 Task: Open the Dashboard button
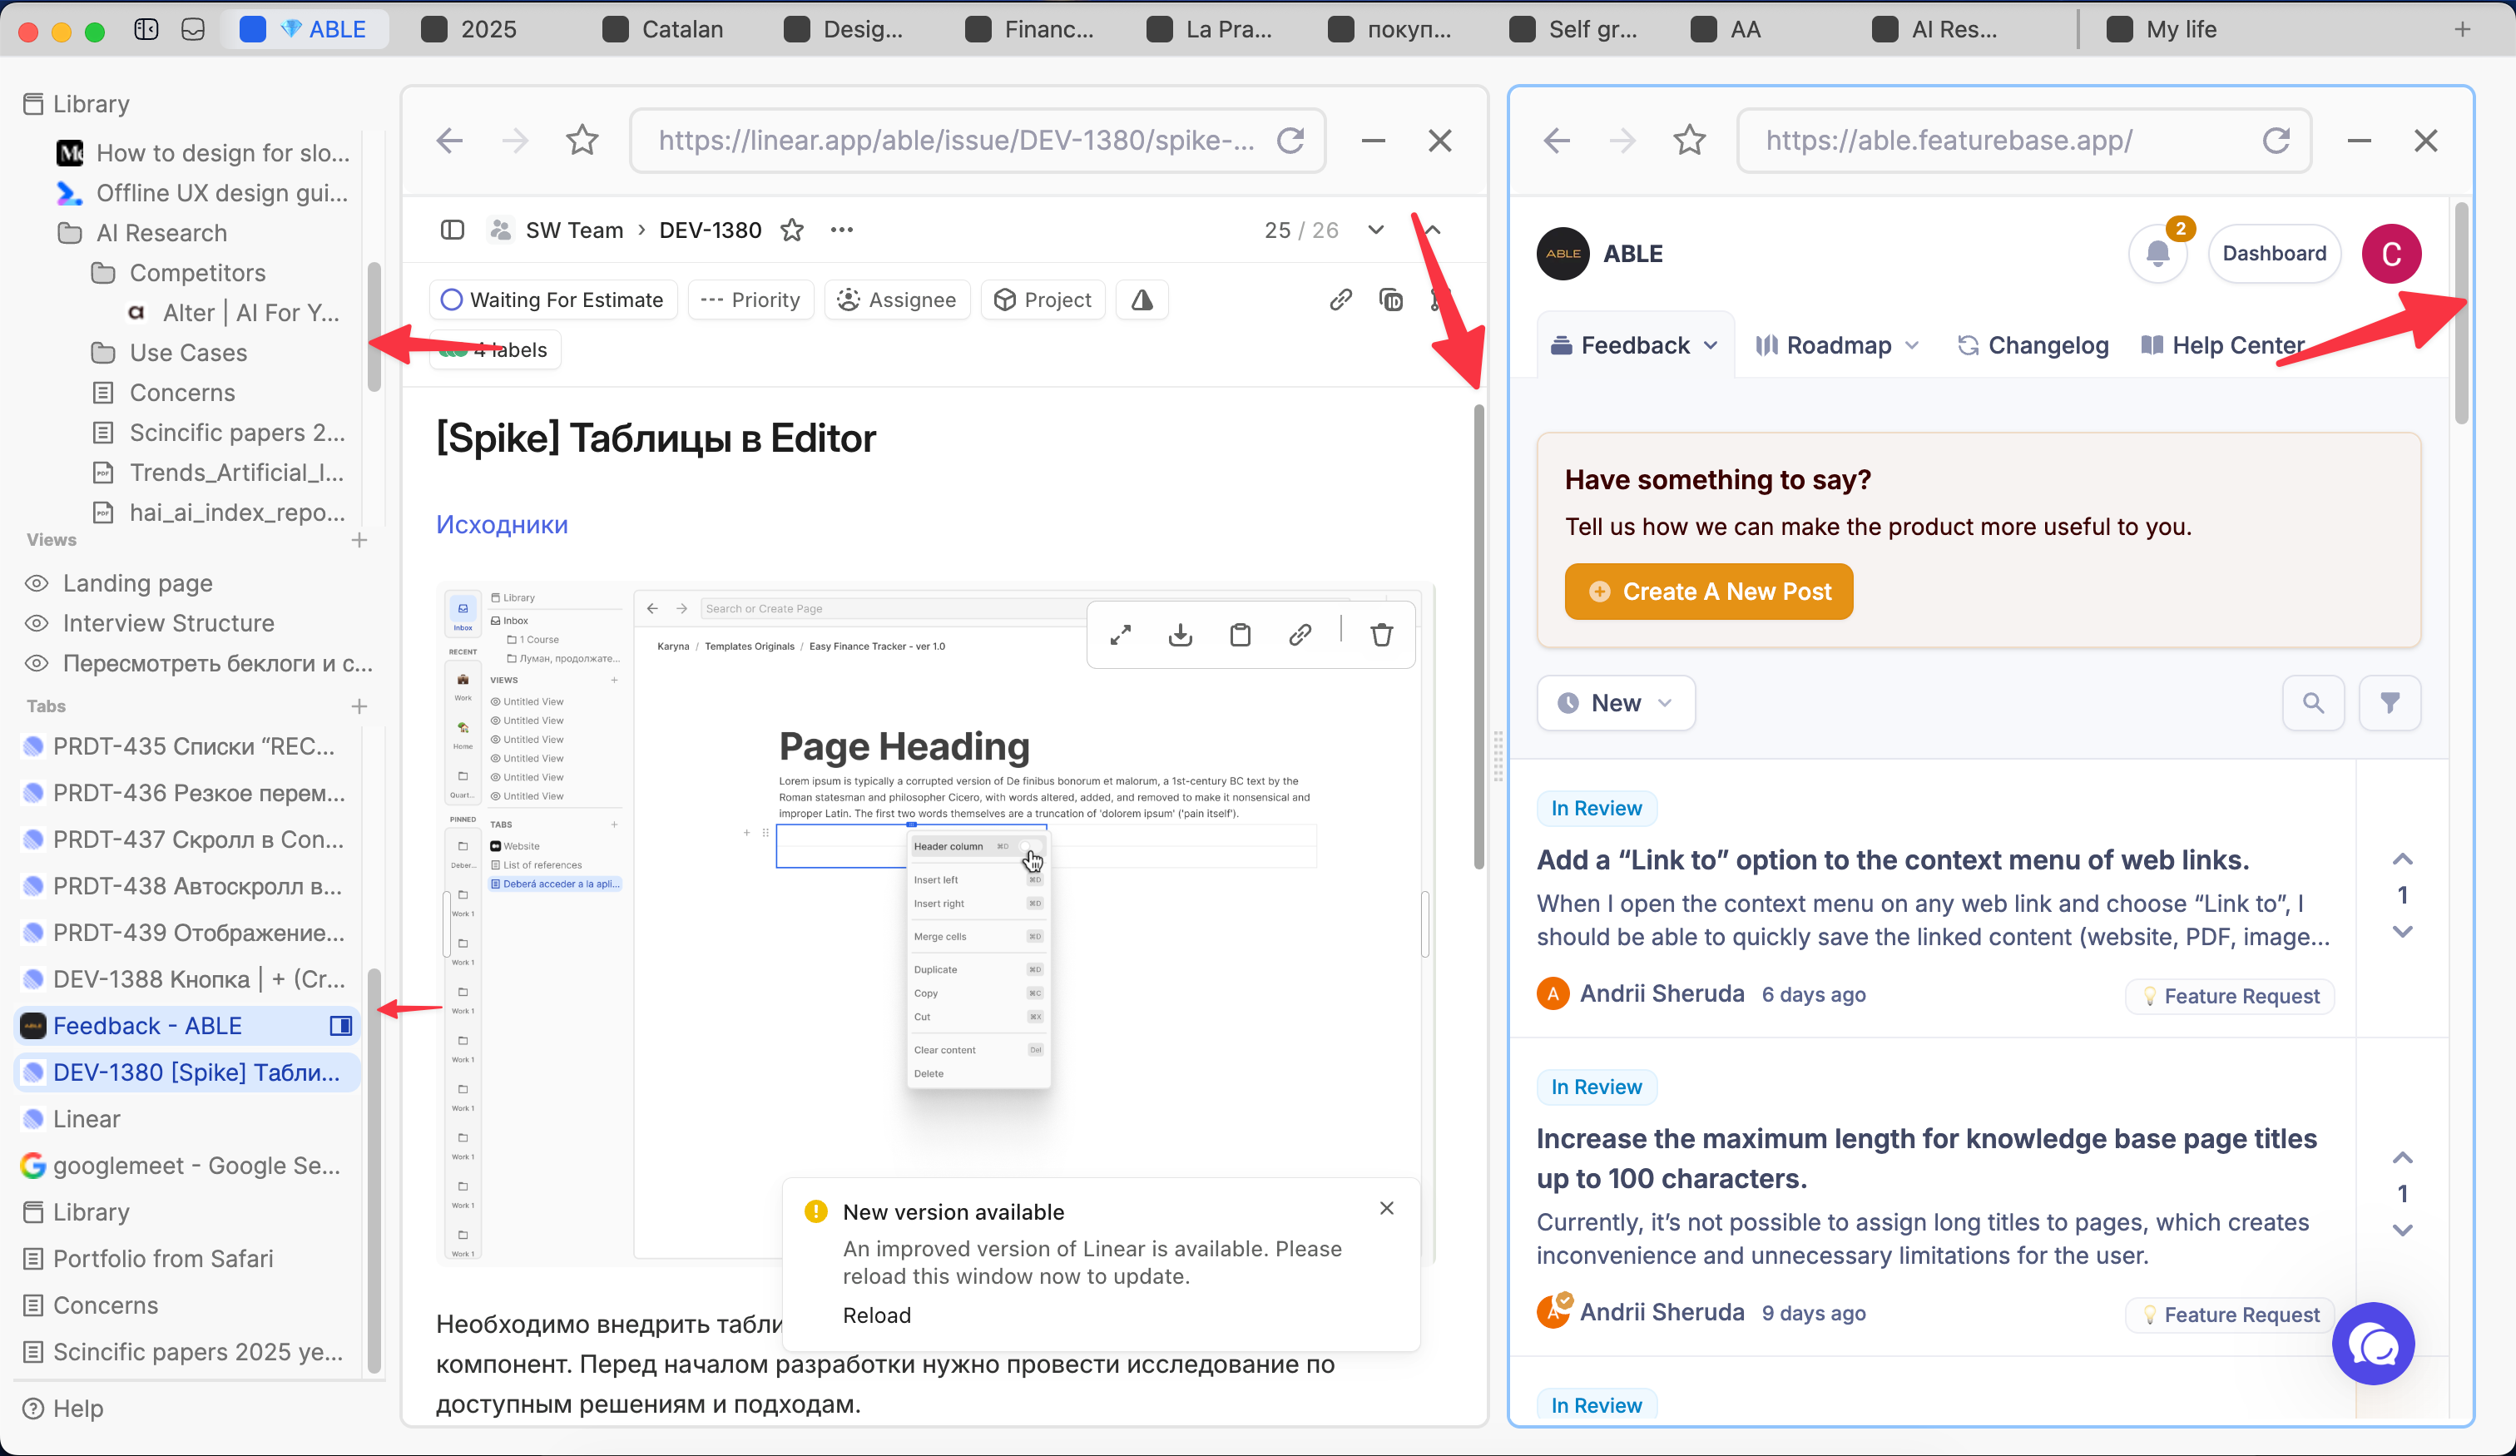(x=2273, y=254)
